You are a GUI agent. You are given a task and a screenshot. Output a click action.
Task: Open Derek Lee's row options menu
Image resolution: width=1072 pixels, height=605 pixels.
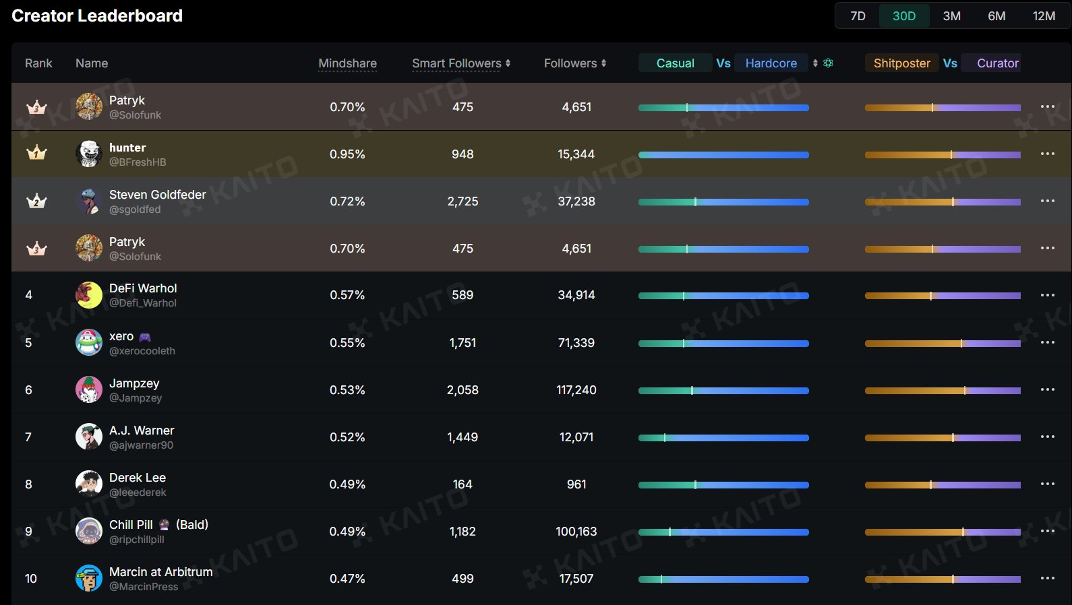(x=1047, y=484)
